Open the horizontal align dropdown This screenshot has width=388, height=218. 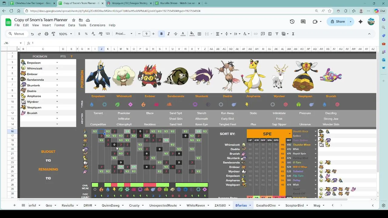click(219, 34)
